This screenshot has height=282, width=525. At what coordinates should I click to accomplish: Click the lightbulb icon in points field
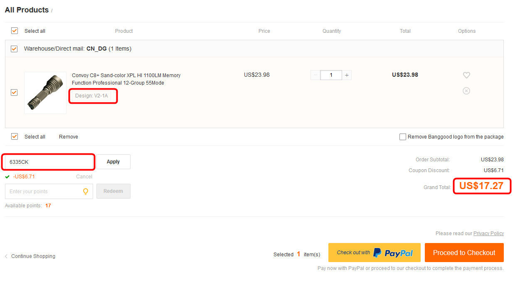[86, 191]
